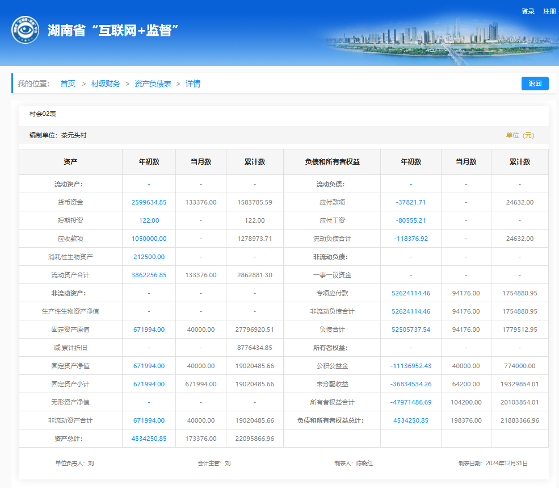Open 流动资产合计 opening value 3862256.85
This screenshot has height=488, width=559.
coord(149,275)
